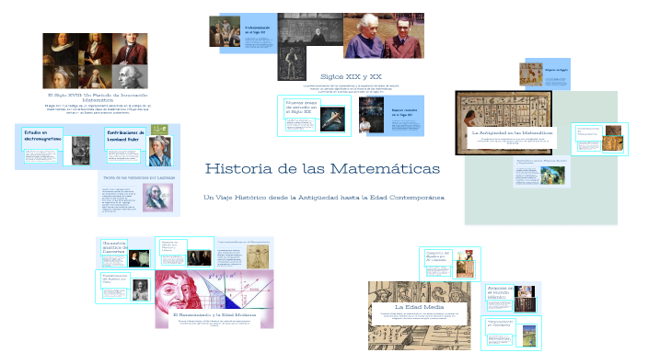
Task: Click the Descartes dark portrait thumbnail
Action: pos(139,258)
